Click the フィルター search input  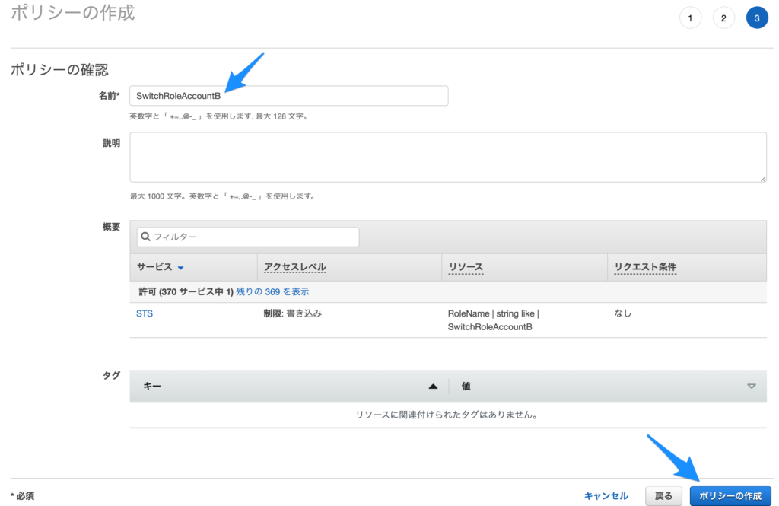pos(228,237)
